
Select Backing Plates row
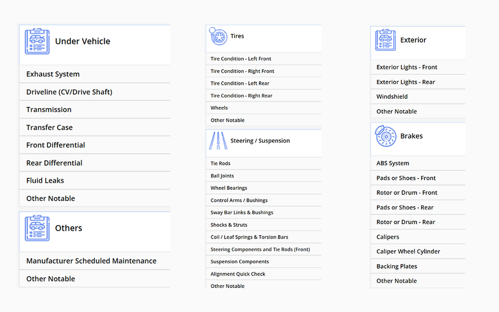pyautogui.click(x=418, y=266)
